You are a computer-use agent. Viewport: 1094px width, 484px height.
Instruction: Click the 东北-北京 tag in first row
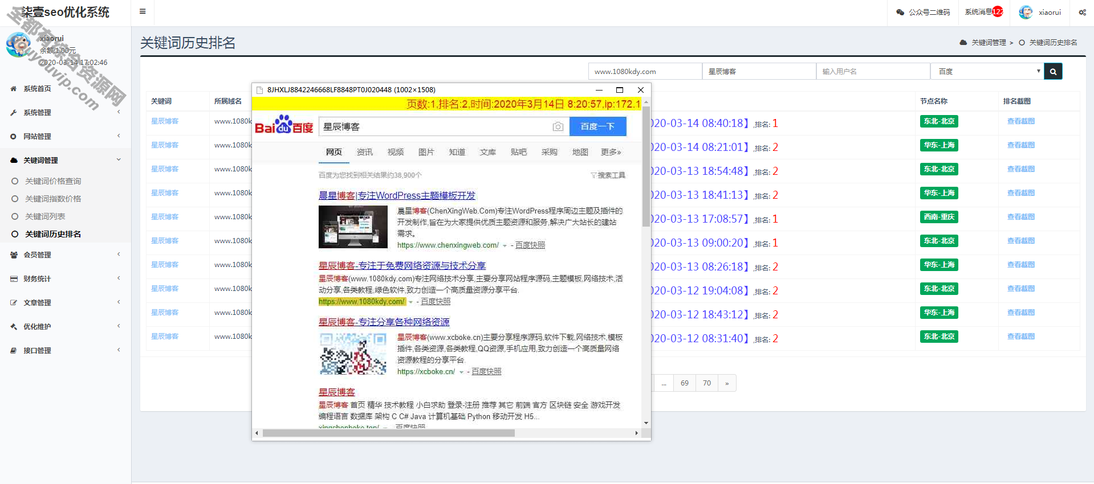[939, 121]
